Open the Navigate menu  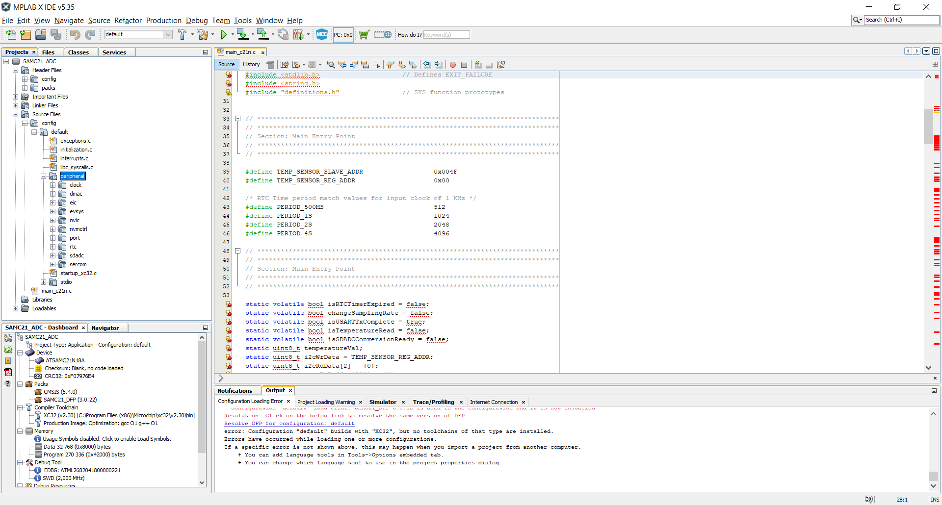click(69, 20)
